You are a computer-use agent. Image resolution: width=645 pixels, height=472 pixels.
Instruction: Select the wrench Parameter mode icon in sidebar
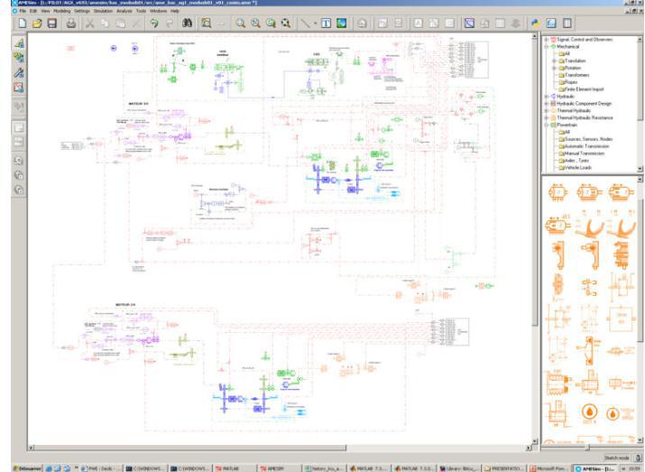pyautogui.click(x=19, y=73)
